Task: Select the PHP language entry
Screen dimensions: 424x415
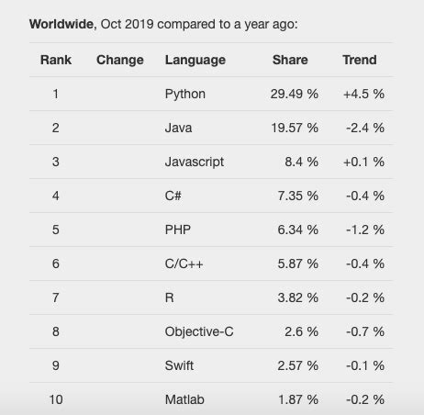Action: point(178,230)
